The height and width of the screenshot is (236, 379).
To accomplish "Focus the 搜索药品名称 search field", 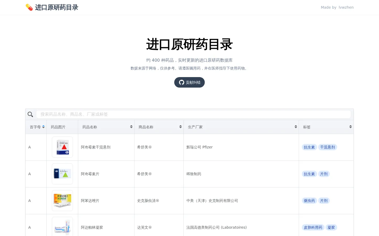I will tap(193, 114).
